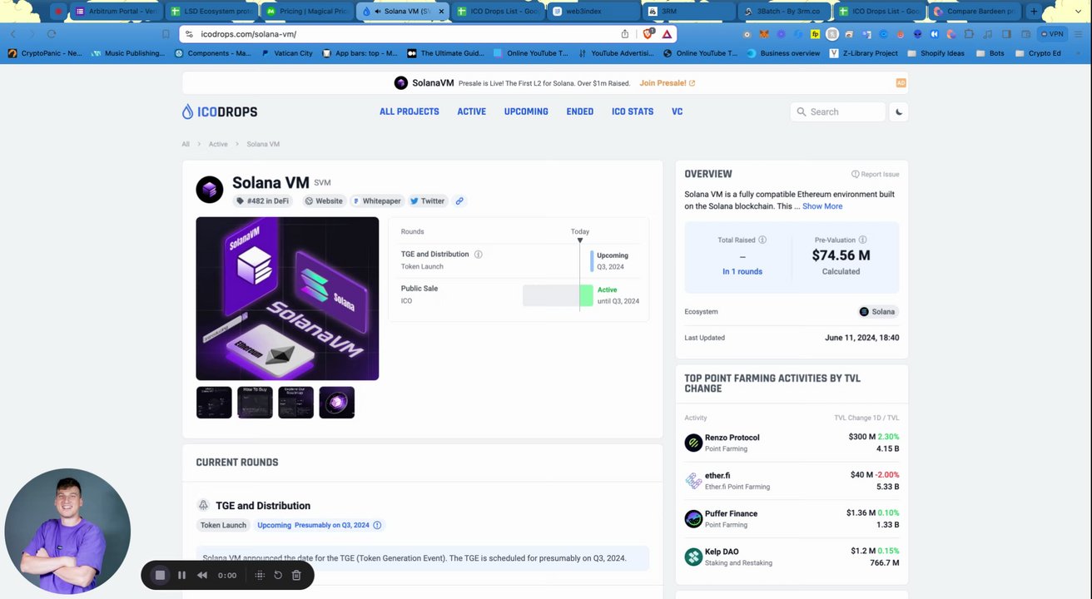
Task: Open the Solana VM external link chain icon
Action: (x=459, y=200)
